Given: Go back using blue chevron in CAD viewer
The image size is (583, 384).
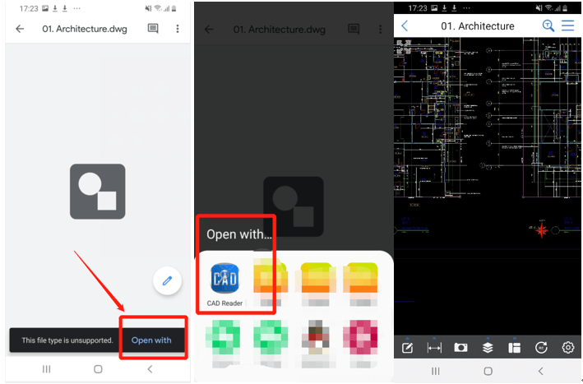Looking at the screenshot, I should tap(405, 26).
